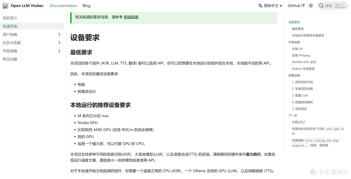Select 项目简介 in the sidebar
The image size is (351, 179).
point(10,18)
